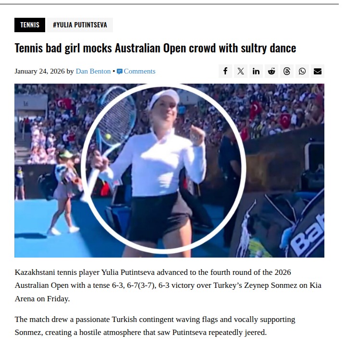Click the paragraph mentioning Kia Arena
The height and width of the screenshot is (346, 346).
(x=168, y=285)
